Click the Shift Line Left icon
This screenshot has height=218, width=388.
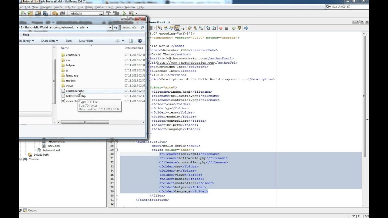pos(208,28)
